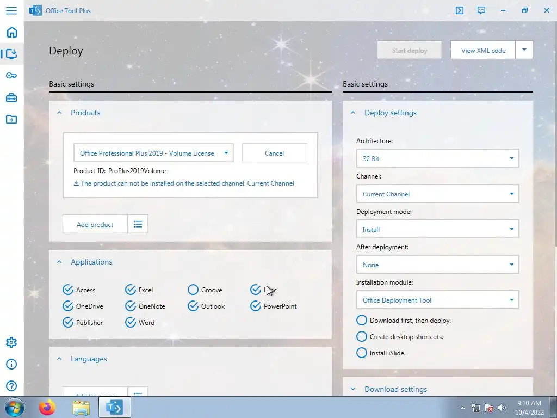Viewport: 557px width, 418px height.
Task: Open Windows Explorer from the taskbar
Action: click(81, 407)
